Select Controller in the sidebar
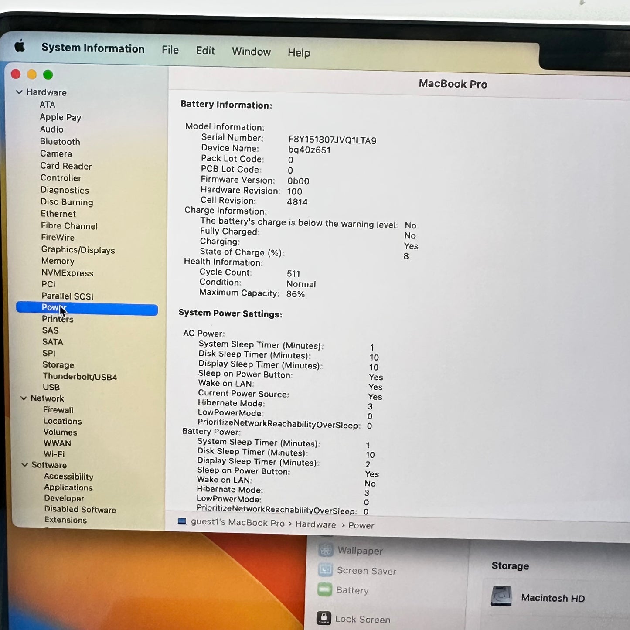This screenshot has height=630, width=630. (61, 178)
